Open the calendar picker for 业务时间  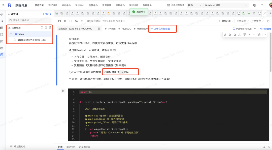tap(99, 29)
